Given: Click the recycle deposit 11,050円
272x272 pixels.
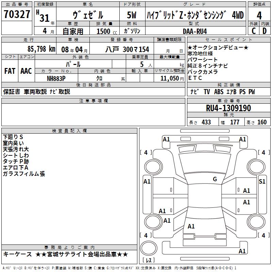Looking at the screenshot, I should 172,79.
